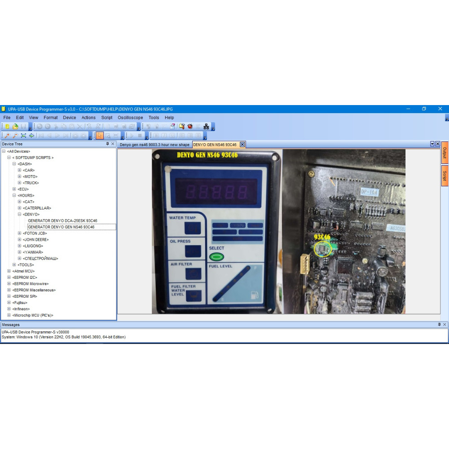Screen dimensions: 449x449
Task: Open the Help menu
Action: coord(169,117)
